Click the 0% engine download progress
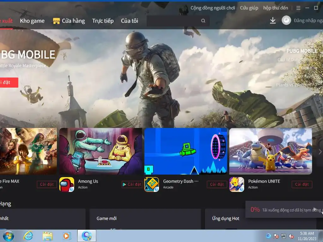 point(255,210)
